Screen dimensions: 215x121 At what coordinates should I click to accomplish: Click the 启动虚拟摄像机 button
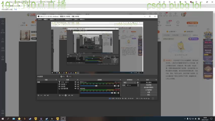click(149, 88)
